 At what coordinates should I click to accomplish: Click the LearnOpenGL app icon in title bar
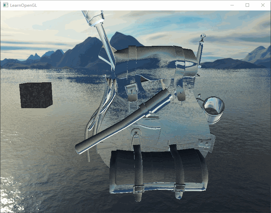(5, 5)
